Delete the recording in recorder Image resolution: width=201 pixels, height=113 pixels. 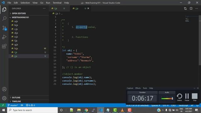179,97
